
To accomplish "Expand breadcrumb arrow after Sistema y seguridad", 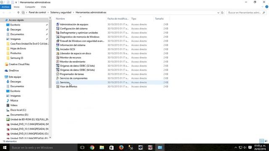I will [74, 13].
